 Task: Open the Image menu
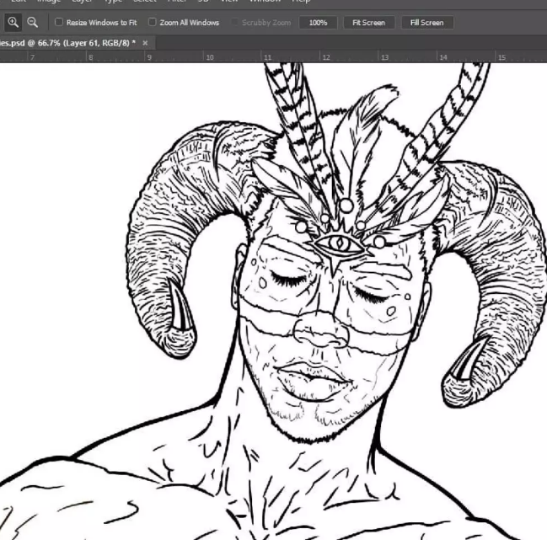(46, 2)
